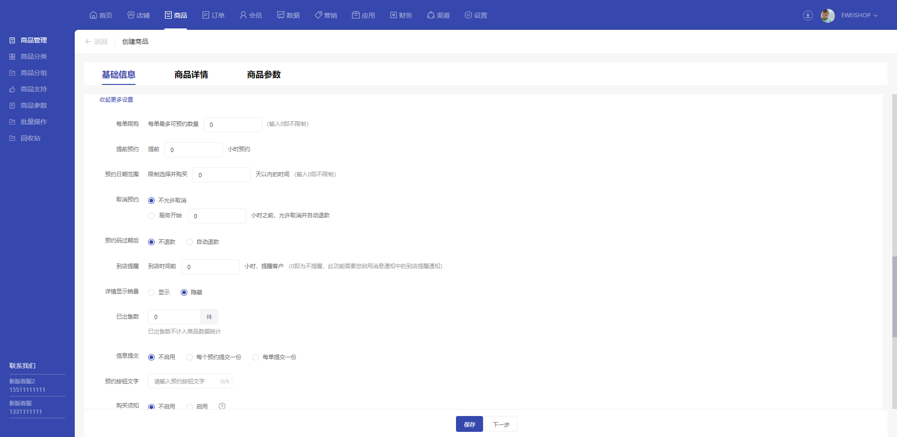This screenshot has height=437, width=897.
Task: Open the download icon in header
Action: point(808,15)
